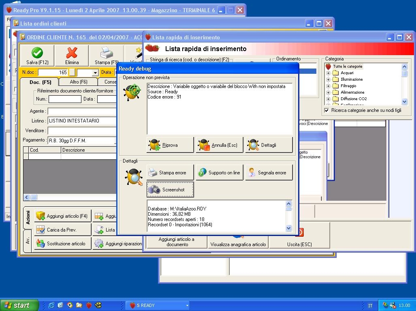
Task: Open Sostituzione articolo action
Action: pyautogui.click(x=63, y=244)
